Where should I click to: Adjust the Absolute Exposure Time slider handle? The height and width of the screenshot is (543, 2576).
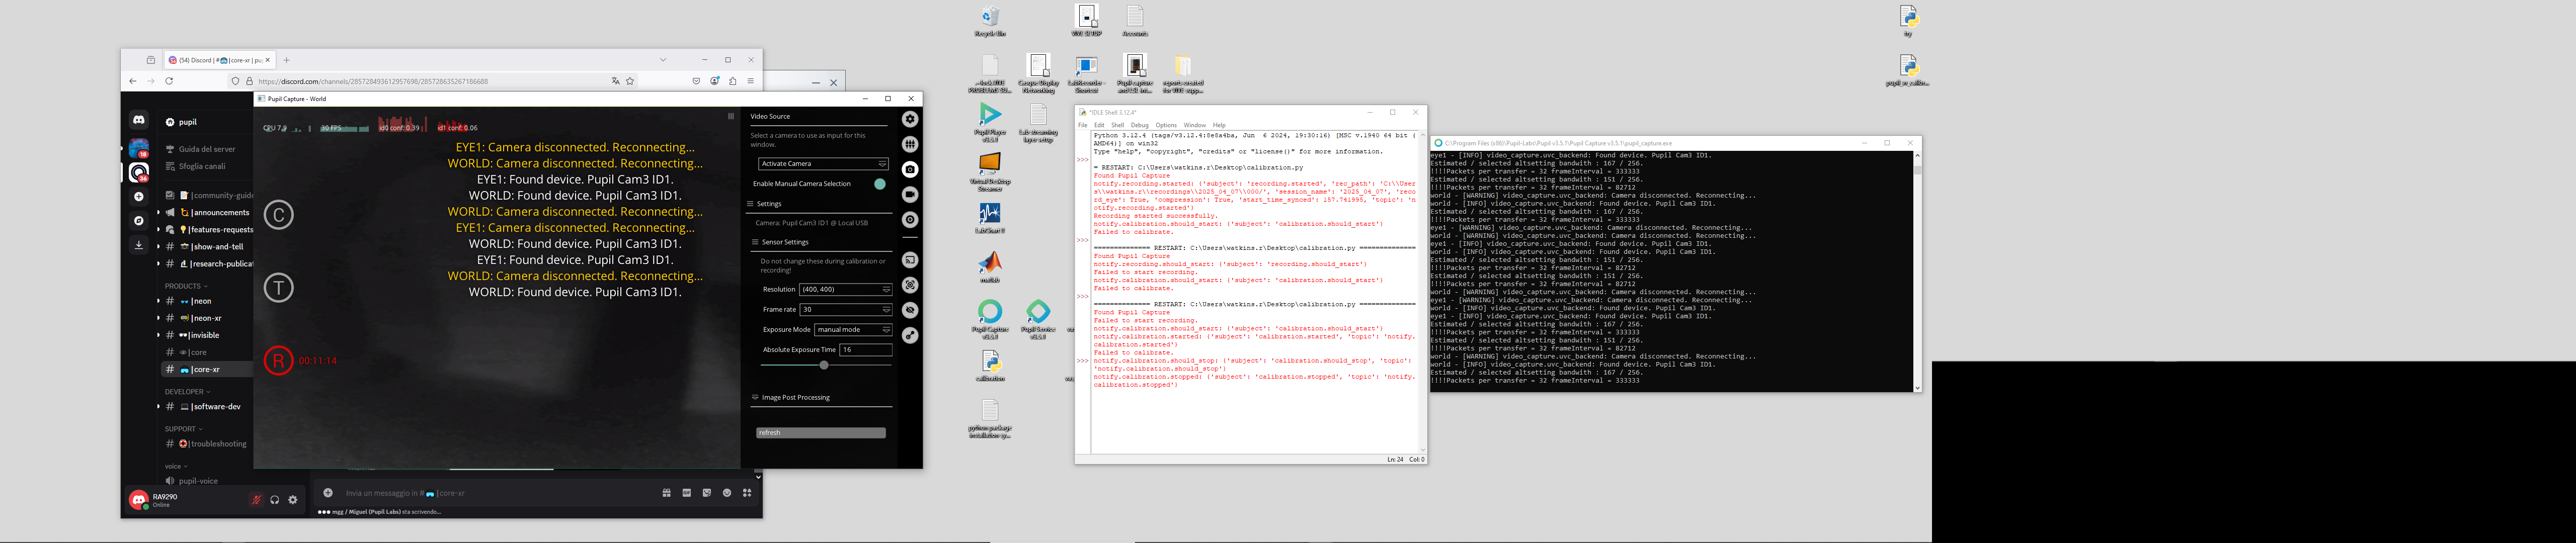[824, 365]
